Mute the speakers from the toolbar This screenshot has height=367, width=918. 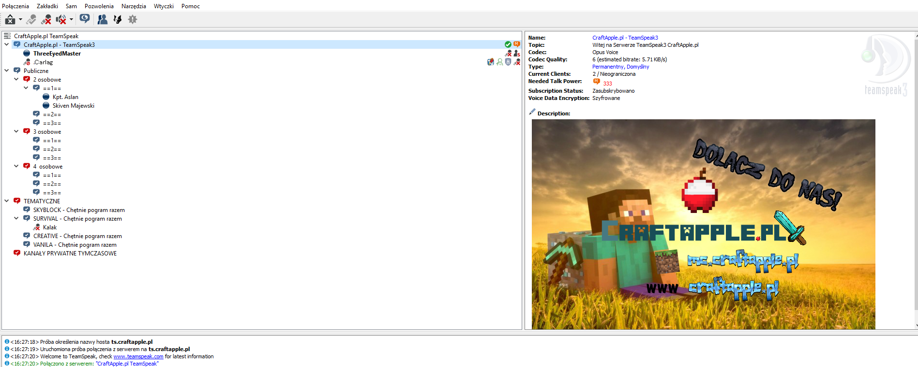pos(61,19)
